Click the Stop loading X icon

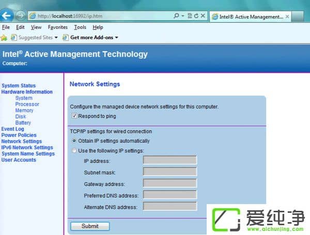tap(203, 16)
